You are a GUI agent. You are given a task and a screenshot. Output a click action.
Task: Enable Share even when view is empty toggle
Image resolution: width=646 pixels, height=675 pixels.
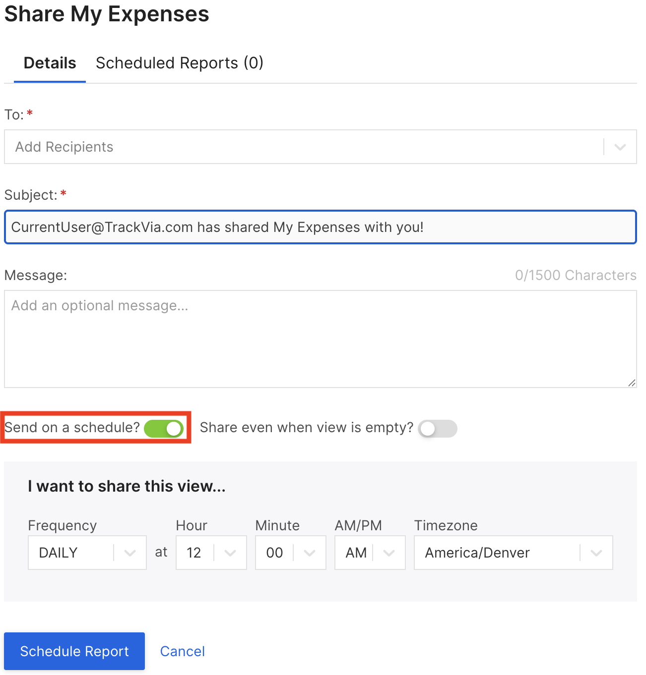[437, 429]
